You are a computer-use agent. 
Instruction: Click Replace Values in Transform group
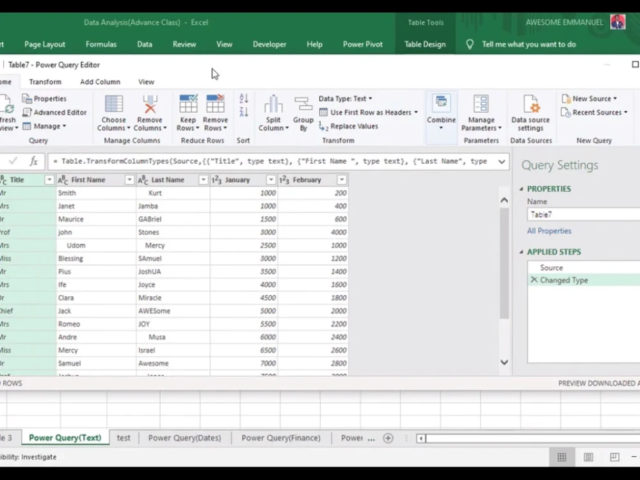349,126
